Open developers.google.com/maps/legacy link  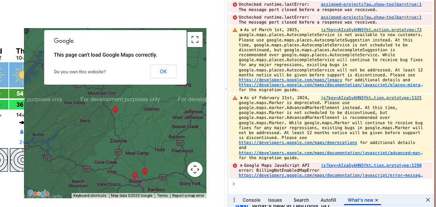pyautogui.click(x=290, y=80)
